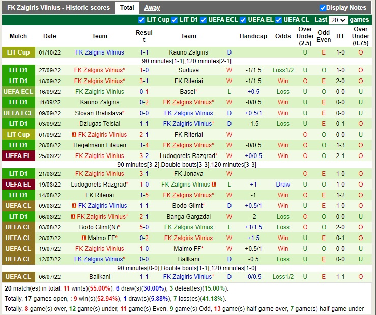Click the date 19/07/22
Viewport: 376px width, 315px height.
tap(50, 249)
